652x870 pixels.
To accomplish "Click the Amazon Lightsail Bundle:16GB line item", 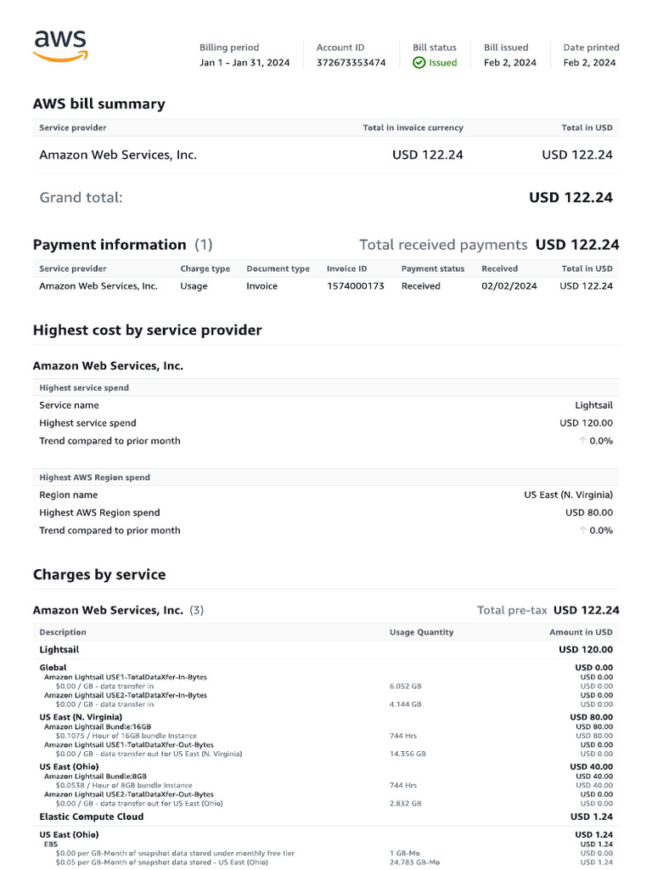I will coord(98,727).
